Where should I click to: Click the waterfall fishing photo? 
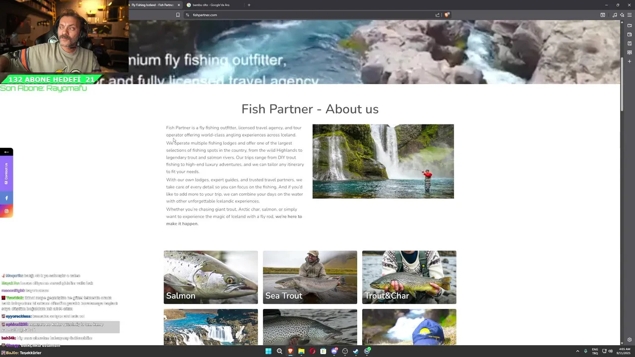click(x=383, y=161)
